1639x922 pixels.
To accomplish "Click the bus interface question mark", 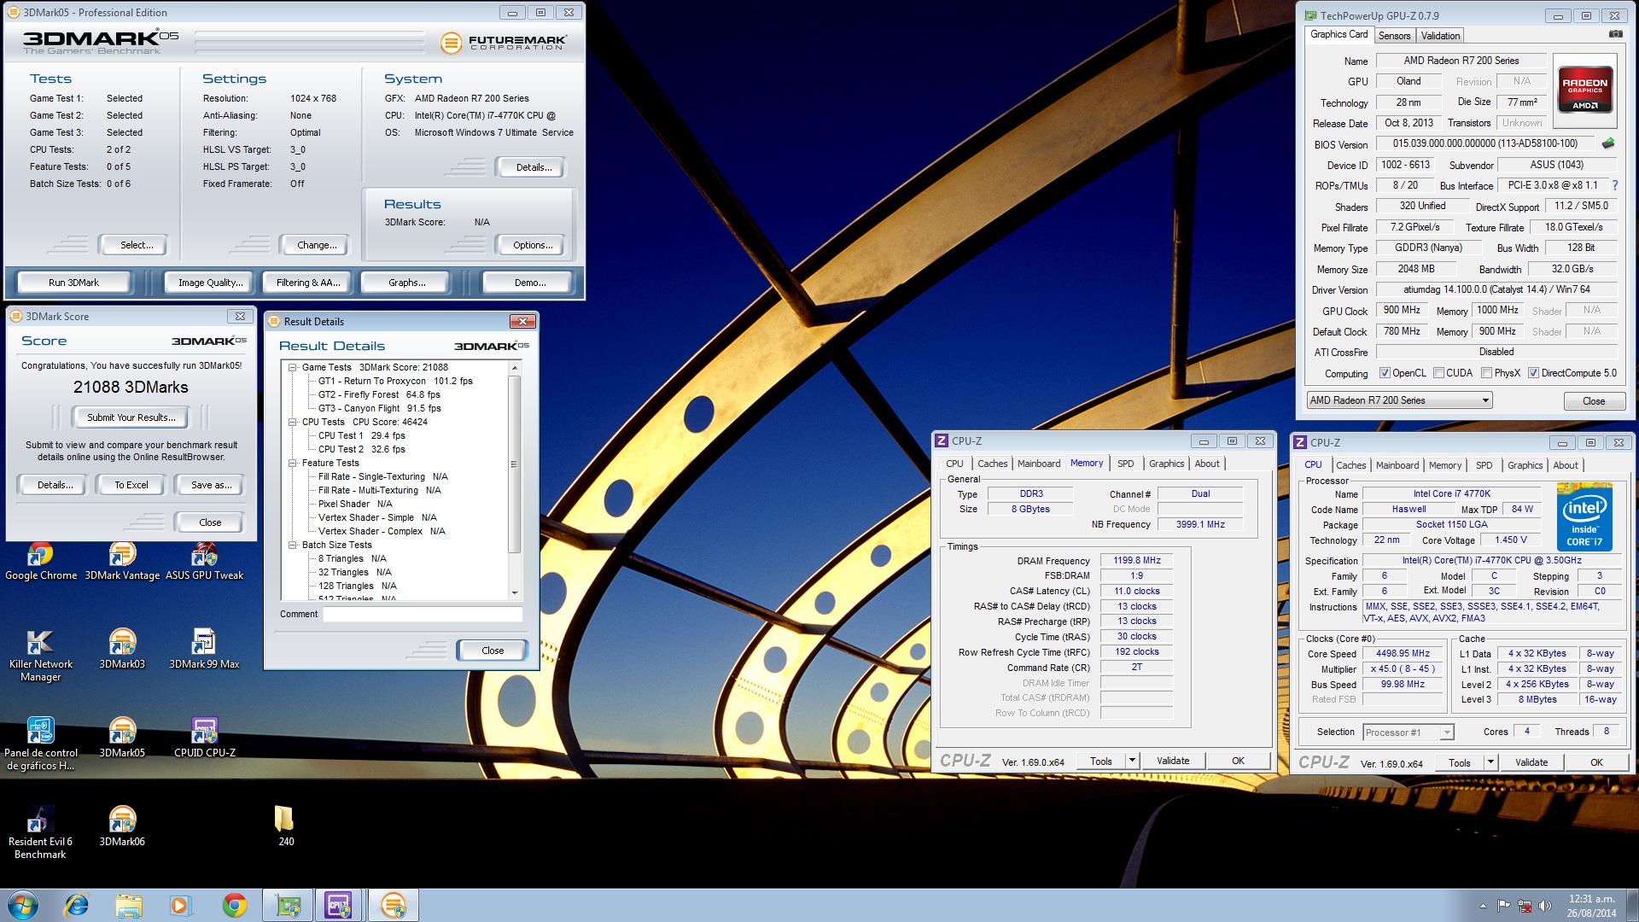I will [1614, 185].
